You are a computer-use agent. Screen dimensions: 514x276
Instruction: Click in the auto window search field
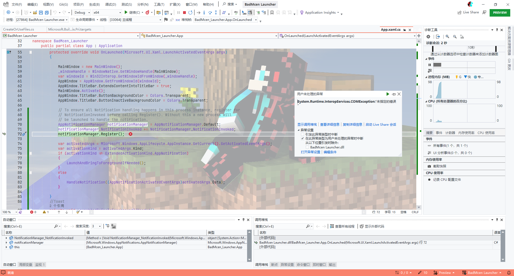[28, 226]
